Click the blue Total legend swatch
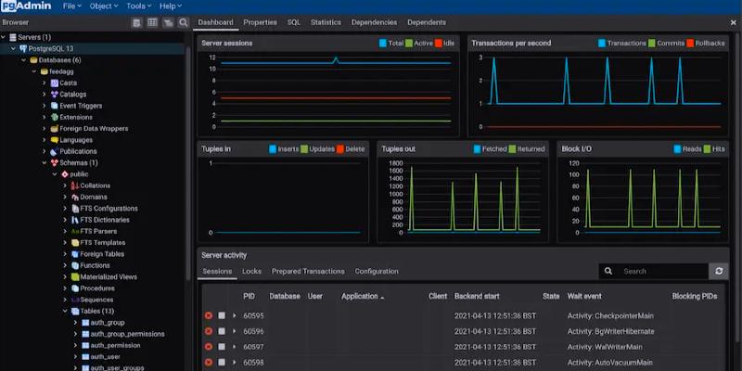The image size is (742, 371). [383, 43]
